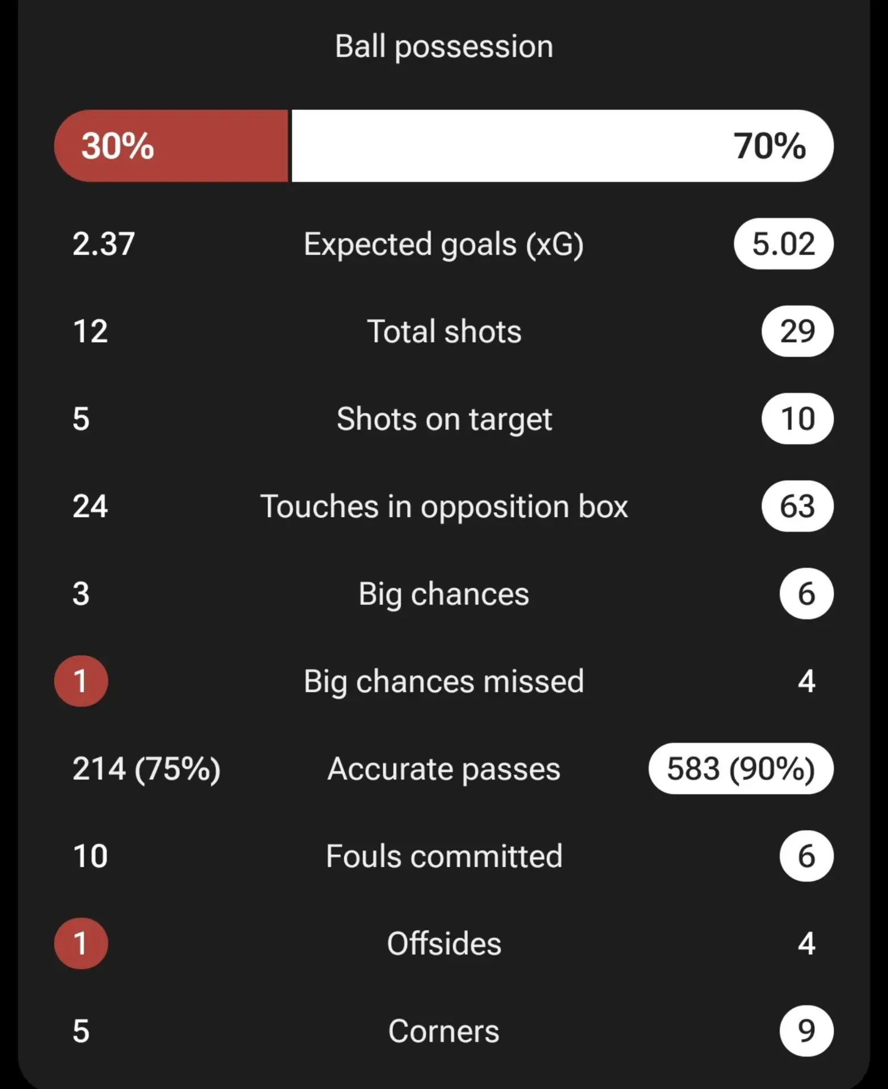Select the 5.02 expected goals badge
Image resolution: width=888 pixels, height=1089 pixels.
(x=784, y=244)
